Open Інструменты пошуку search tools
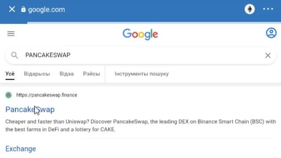 click(x=141, y=74)
